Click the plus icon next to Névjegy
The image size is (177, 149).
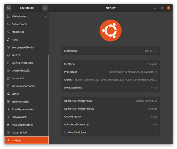8,140
